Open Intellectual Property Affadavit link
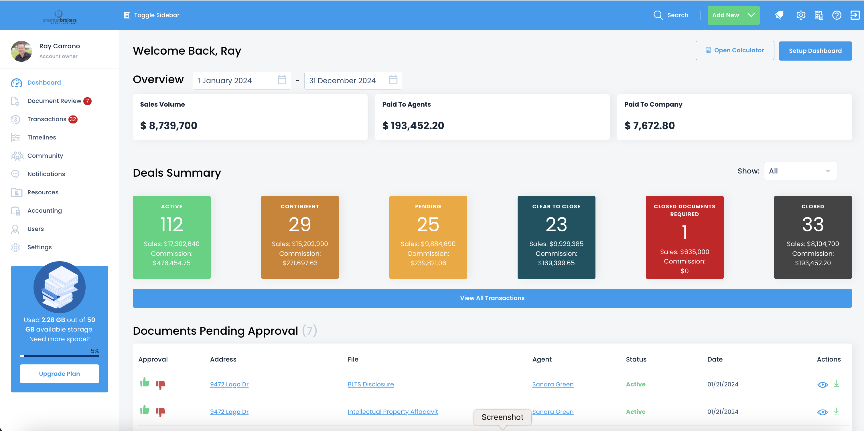Viewport: 864px width, 431px height. [393, 412]
